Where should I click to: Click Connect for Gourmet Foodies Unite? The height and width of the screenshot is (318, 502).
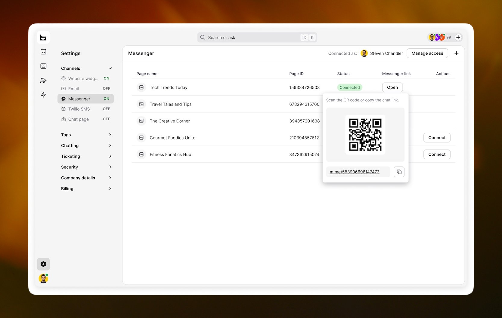click(x=437, y=138)
